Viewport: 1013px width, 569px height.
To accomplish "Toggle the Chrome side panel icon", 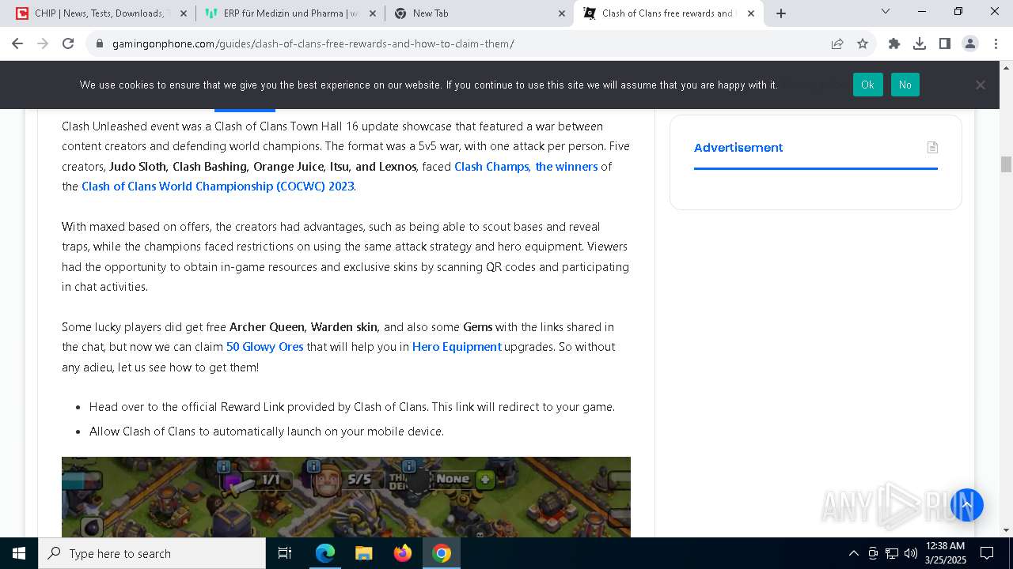I will tap(945, 43).
